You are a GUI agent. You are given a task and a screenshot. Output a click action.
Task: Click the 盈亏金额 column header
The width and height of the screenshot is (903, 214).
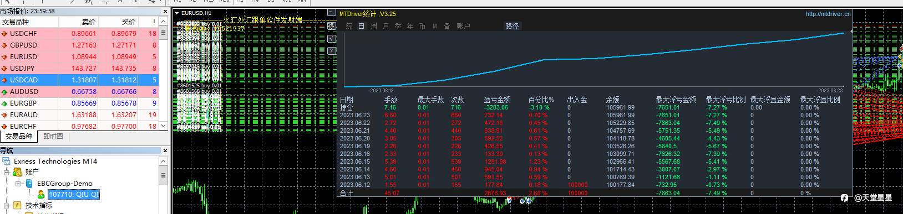497,100
